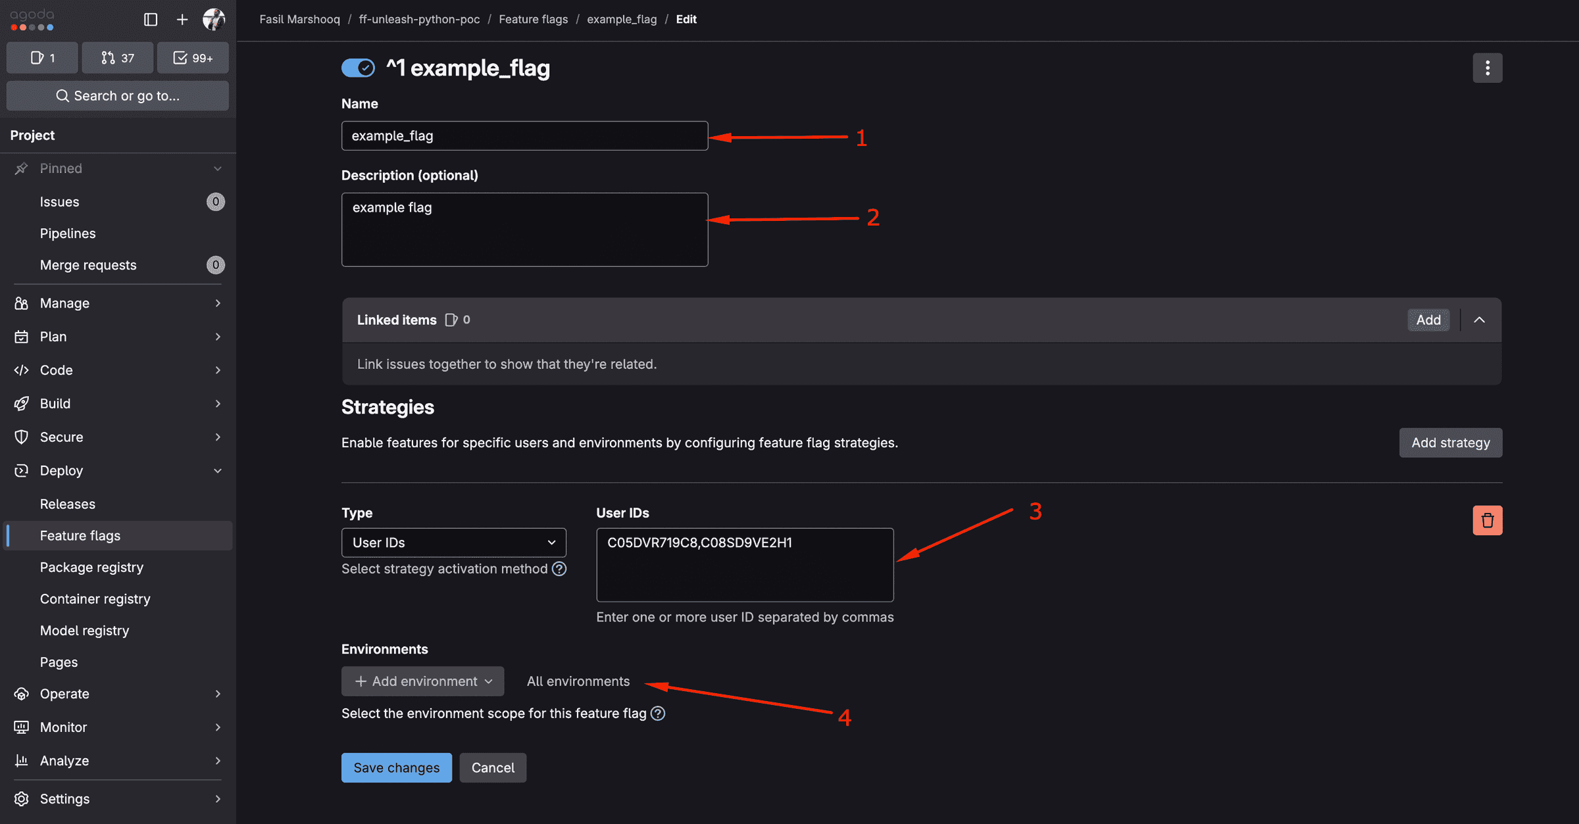Save changes to the feature flag
The width and height of the screenshot is (1579, 824).
[397, 767]
